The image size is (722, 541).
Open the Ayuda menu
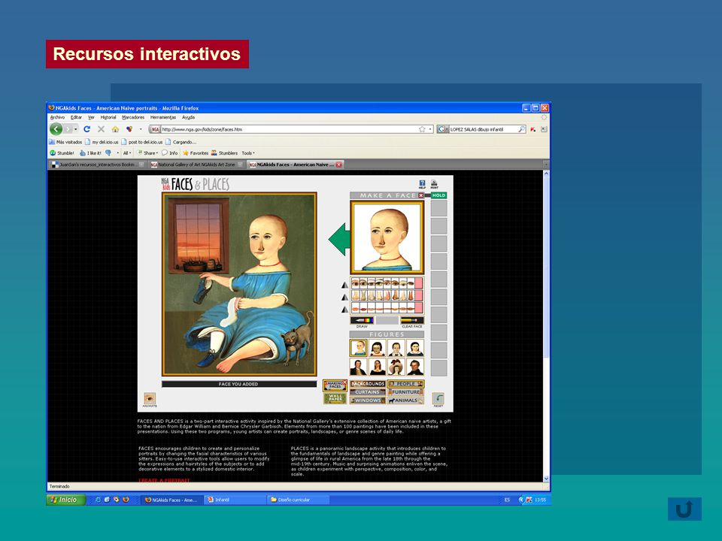click(188, 117)
